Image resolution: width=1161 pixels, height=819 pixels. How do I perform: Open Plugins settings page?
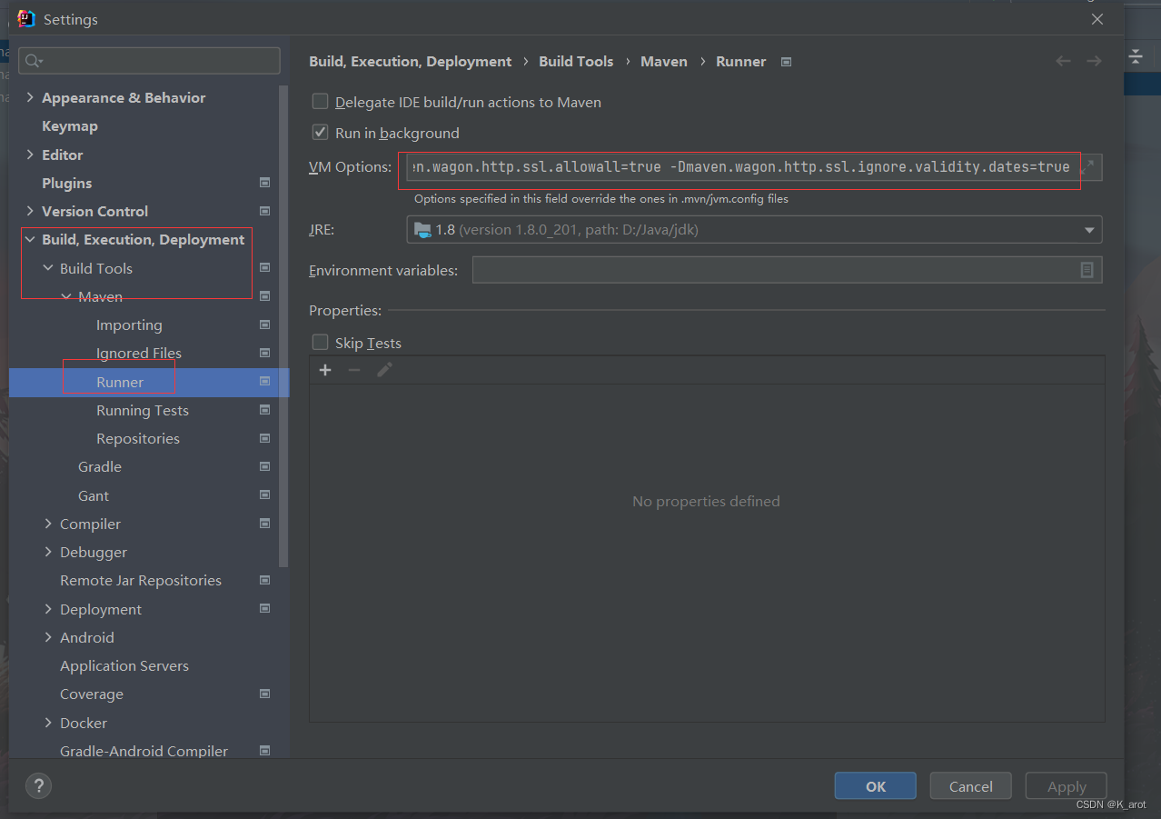[x=66, y=183]
